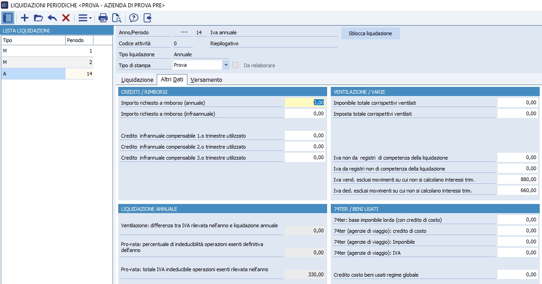Click the plus icon to add liquidazione
542x284 pixels.
25,18
